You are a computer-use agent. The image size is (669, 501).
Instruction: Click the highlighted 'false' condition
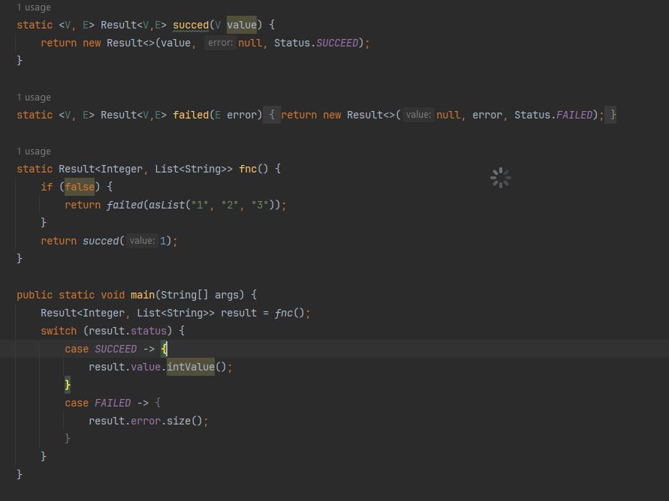80,187
